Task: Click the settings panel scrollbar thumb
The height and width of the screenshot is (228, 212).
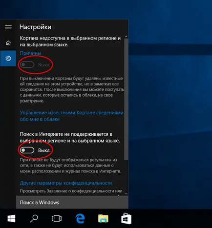Action: (126, 99)
